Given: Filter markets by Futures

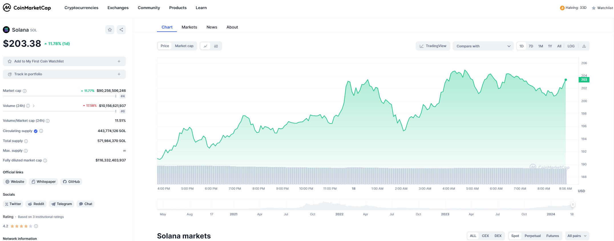Looking at the screenshot, I should [553, 236].
